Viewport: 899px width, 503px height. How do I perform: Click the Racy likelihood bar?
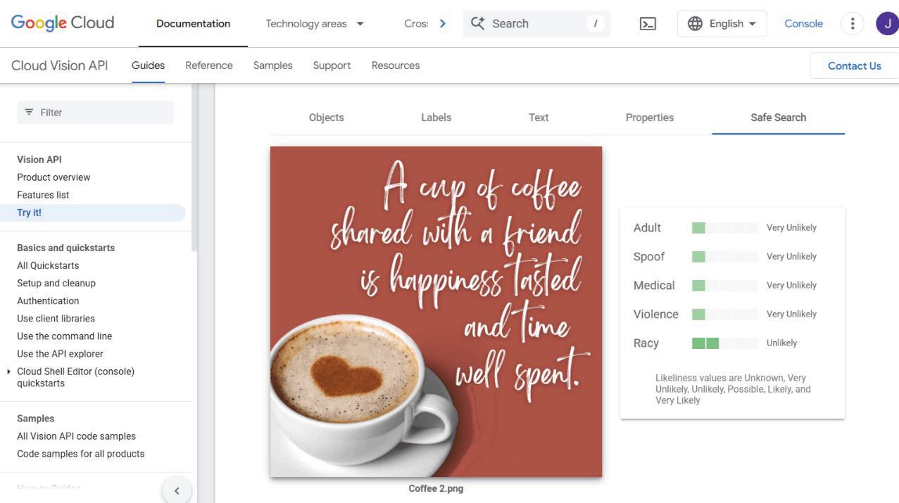(725, 343)
